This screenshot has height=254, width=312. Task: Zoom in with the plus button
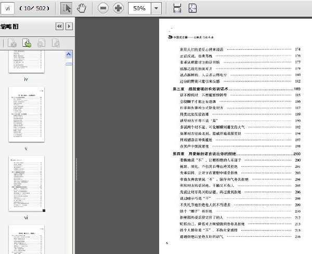[118, 8]
